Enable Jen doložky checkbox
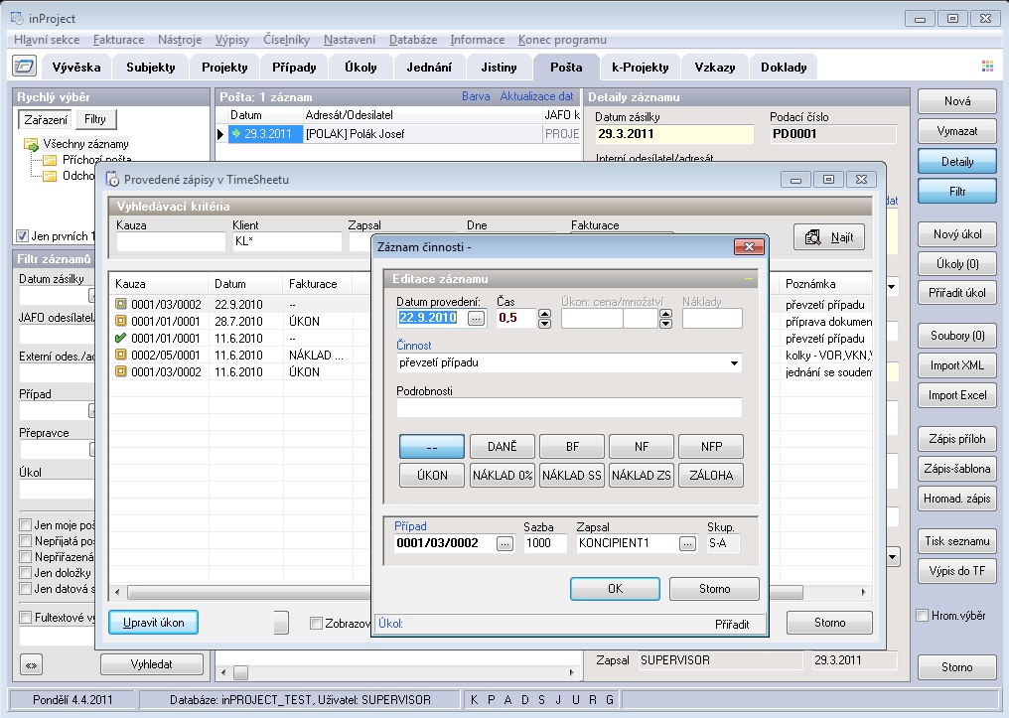The height and width of the screenshot is (718, 1009). click(26, 573)
